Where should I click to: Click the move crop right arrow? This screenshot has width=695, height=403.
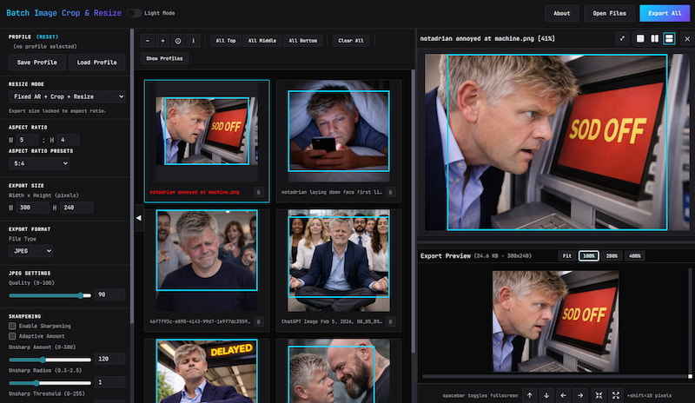(580, 395)
